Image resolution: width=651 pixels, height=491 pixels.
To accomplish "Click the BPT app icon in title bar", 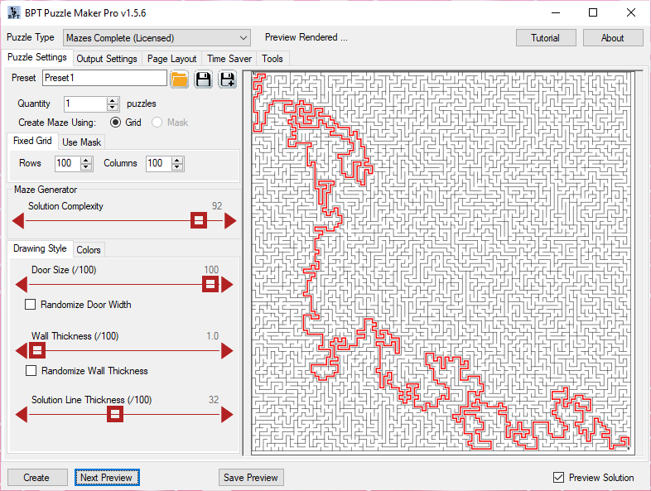I will pyautogui.click(x=14, y=13).
